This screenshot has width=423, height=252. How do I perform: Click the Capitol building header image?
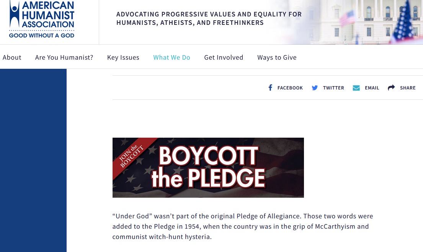[x=367, y=21]
